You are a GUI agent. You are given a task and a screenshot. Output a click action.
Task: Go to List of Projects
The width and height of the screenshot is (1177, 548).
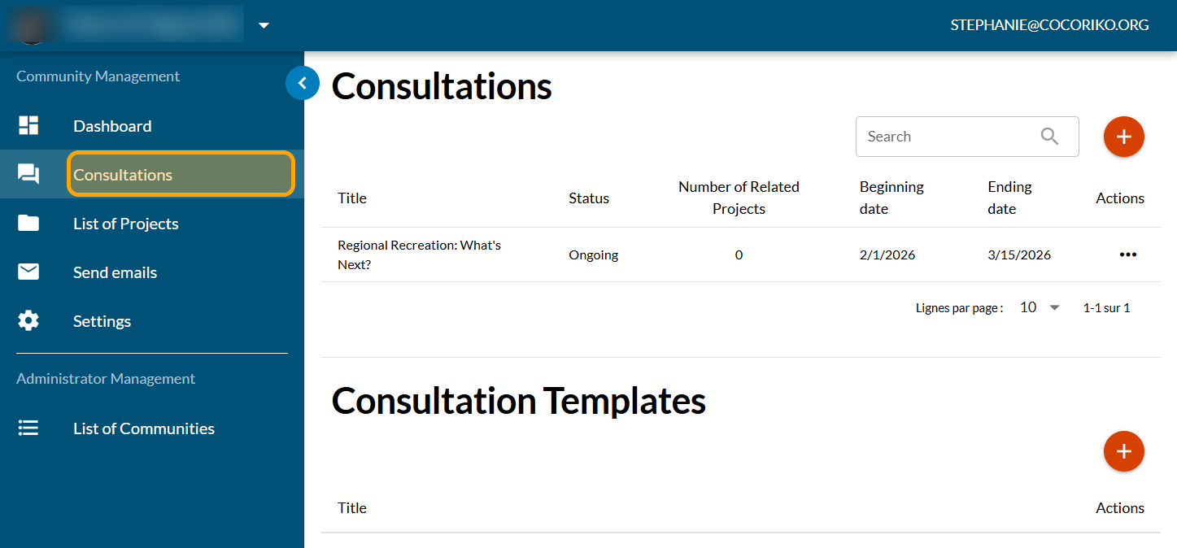point(126,224)
